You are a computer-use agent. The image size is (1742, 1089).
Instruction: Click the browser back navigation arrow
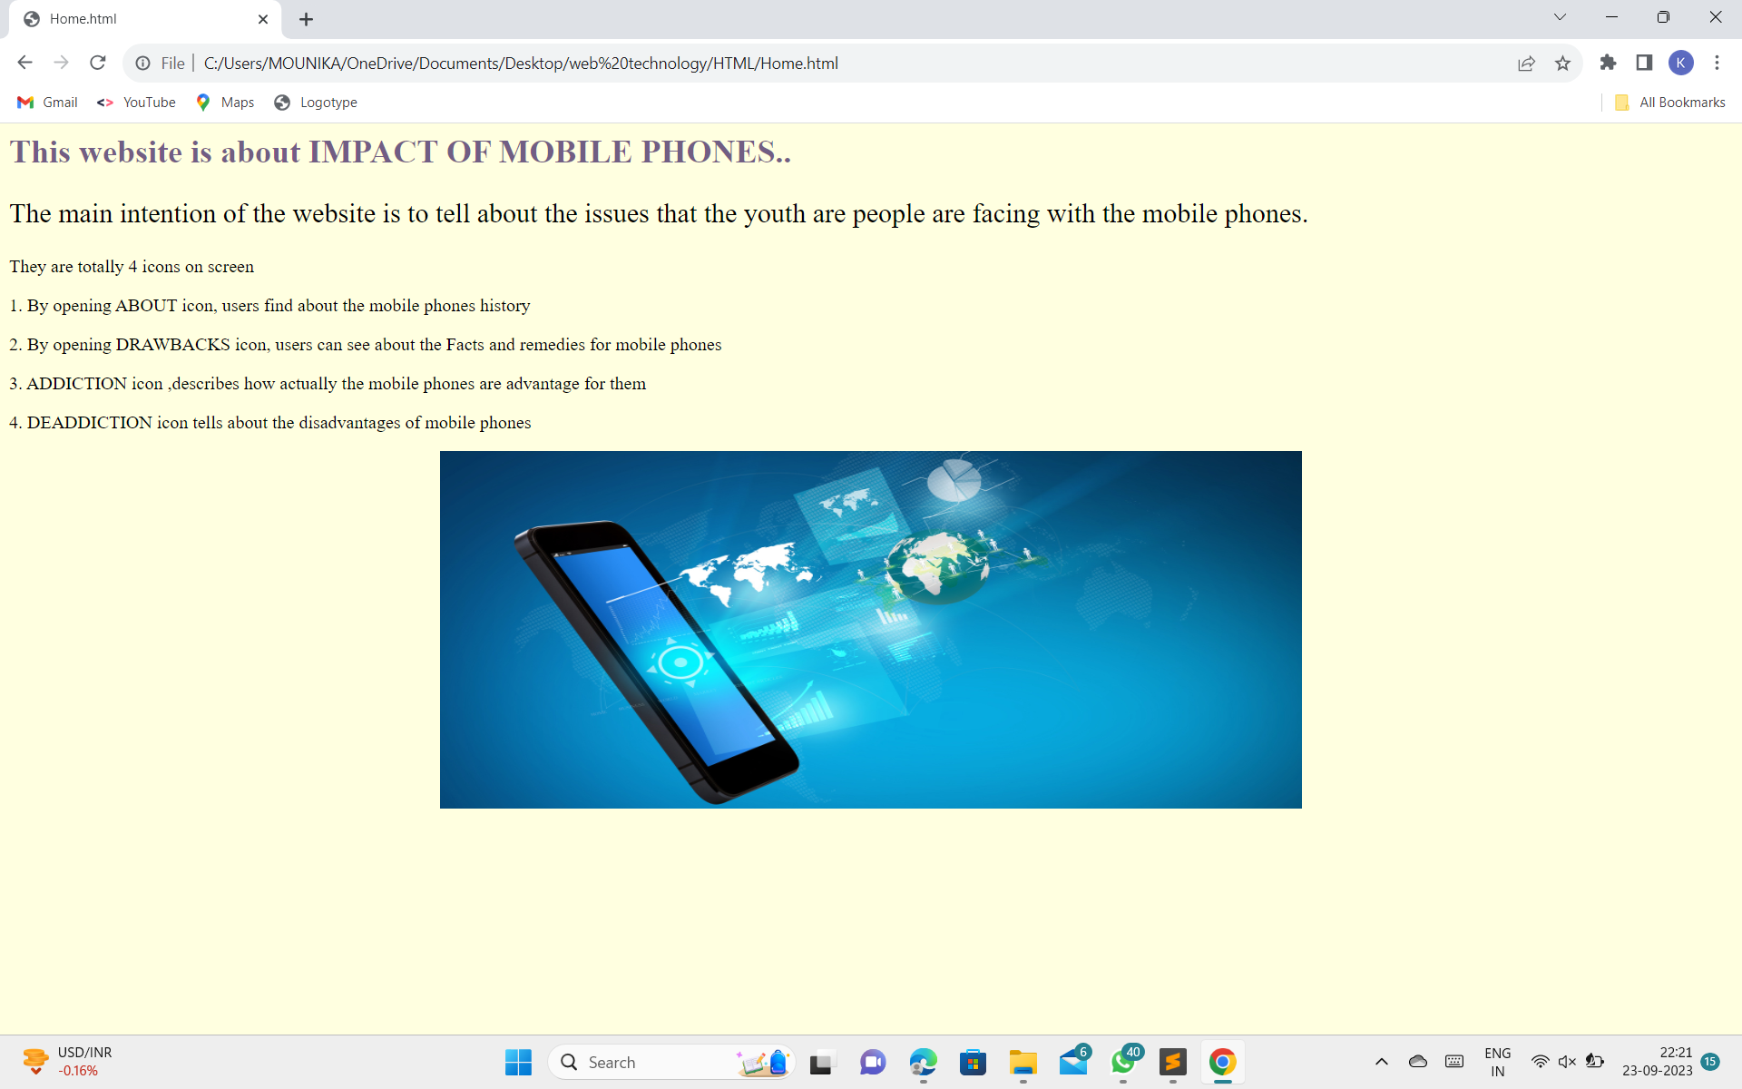pos(24,63)
